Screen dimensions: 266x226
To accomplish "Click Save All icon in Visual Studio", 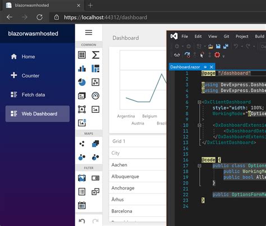I will [226, 46].
